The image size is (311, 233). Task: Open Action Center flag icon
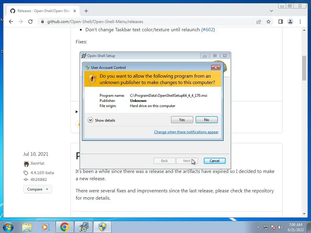[x=273, y=227]
